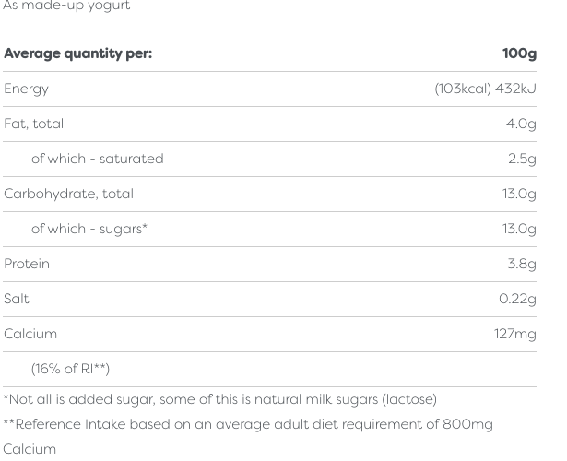Click the 'Fat, total' row label
The width and height of the screenshot is (567, 461).
[34, 124]
